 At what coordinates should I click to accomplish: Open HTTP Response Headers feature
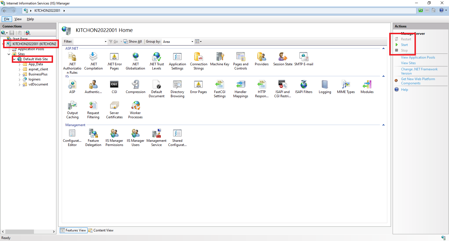262,89
